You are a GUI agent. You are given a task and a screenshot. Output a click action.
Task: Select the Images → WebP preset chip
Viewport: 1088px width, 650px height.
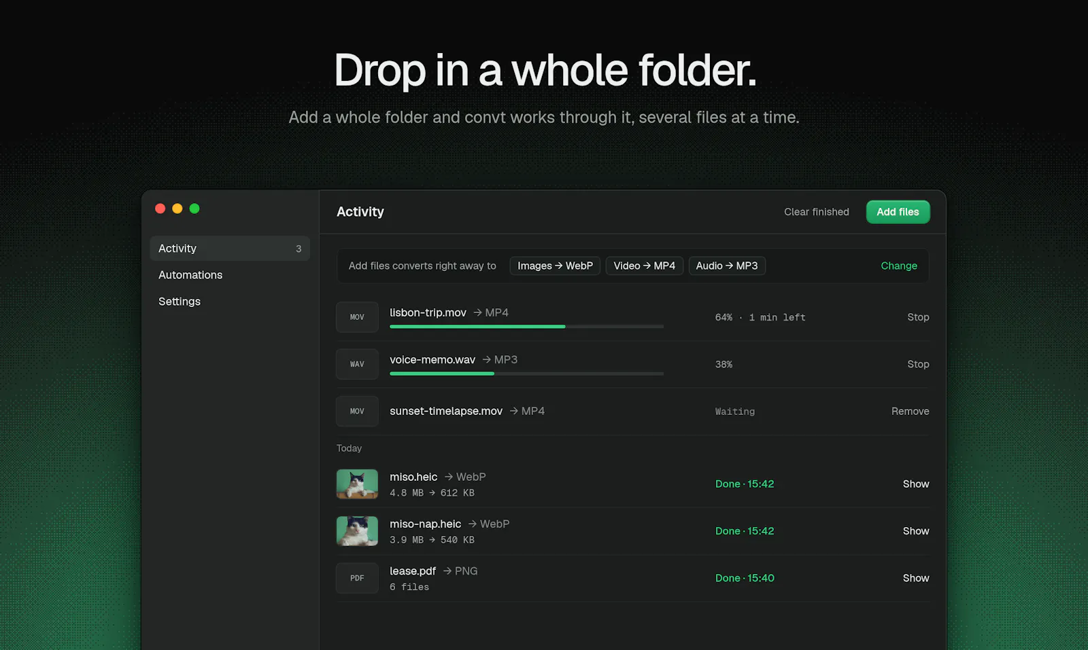point(555,266)
